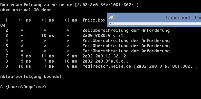Click the wrapped '8e]' text under hop 1
This screenshot has height=99, width=201.
(4, 25)
